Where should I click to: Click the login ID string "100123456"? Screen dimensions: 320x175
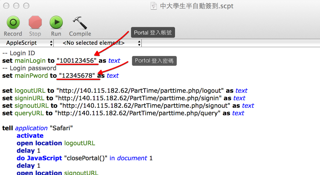[77, 61]
